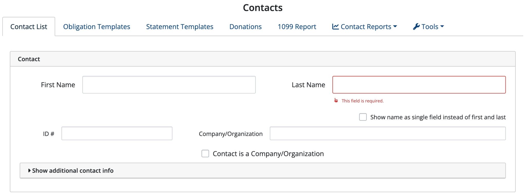Open the Statement Templates tab

click(x=179, y=26)
